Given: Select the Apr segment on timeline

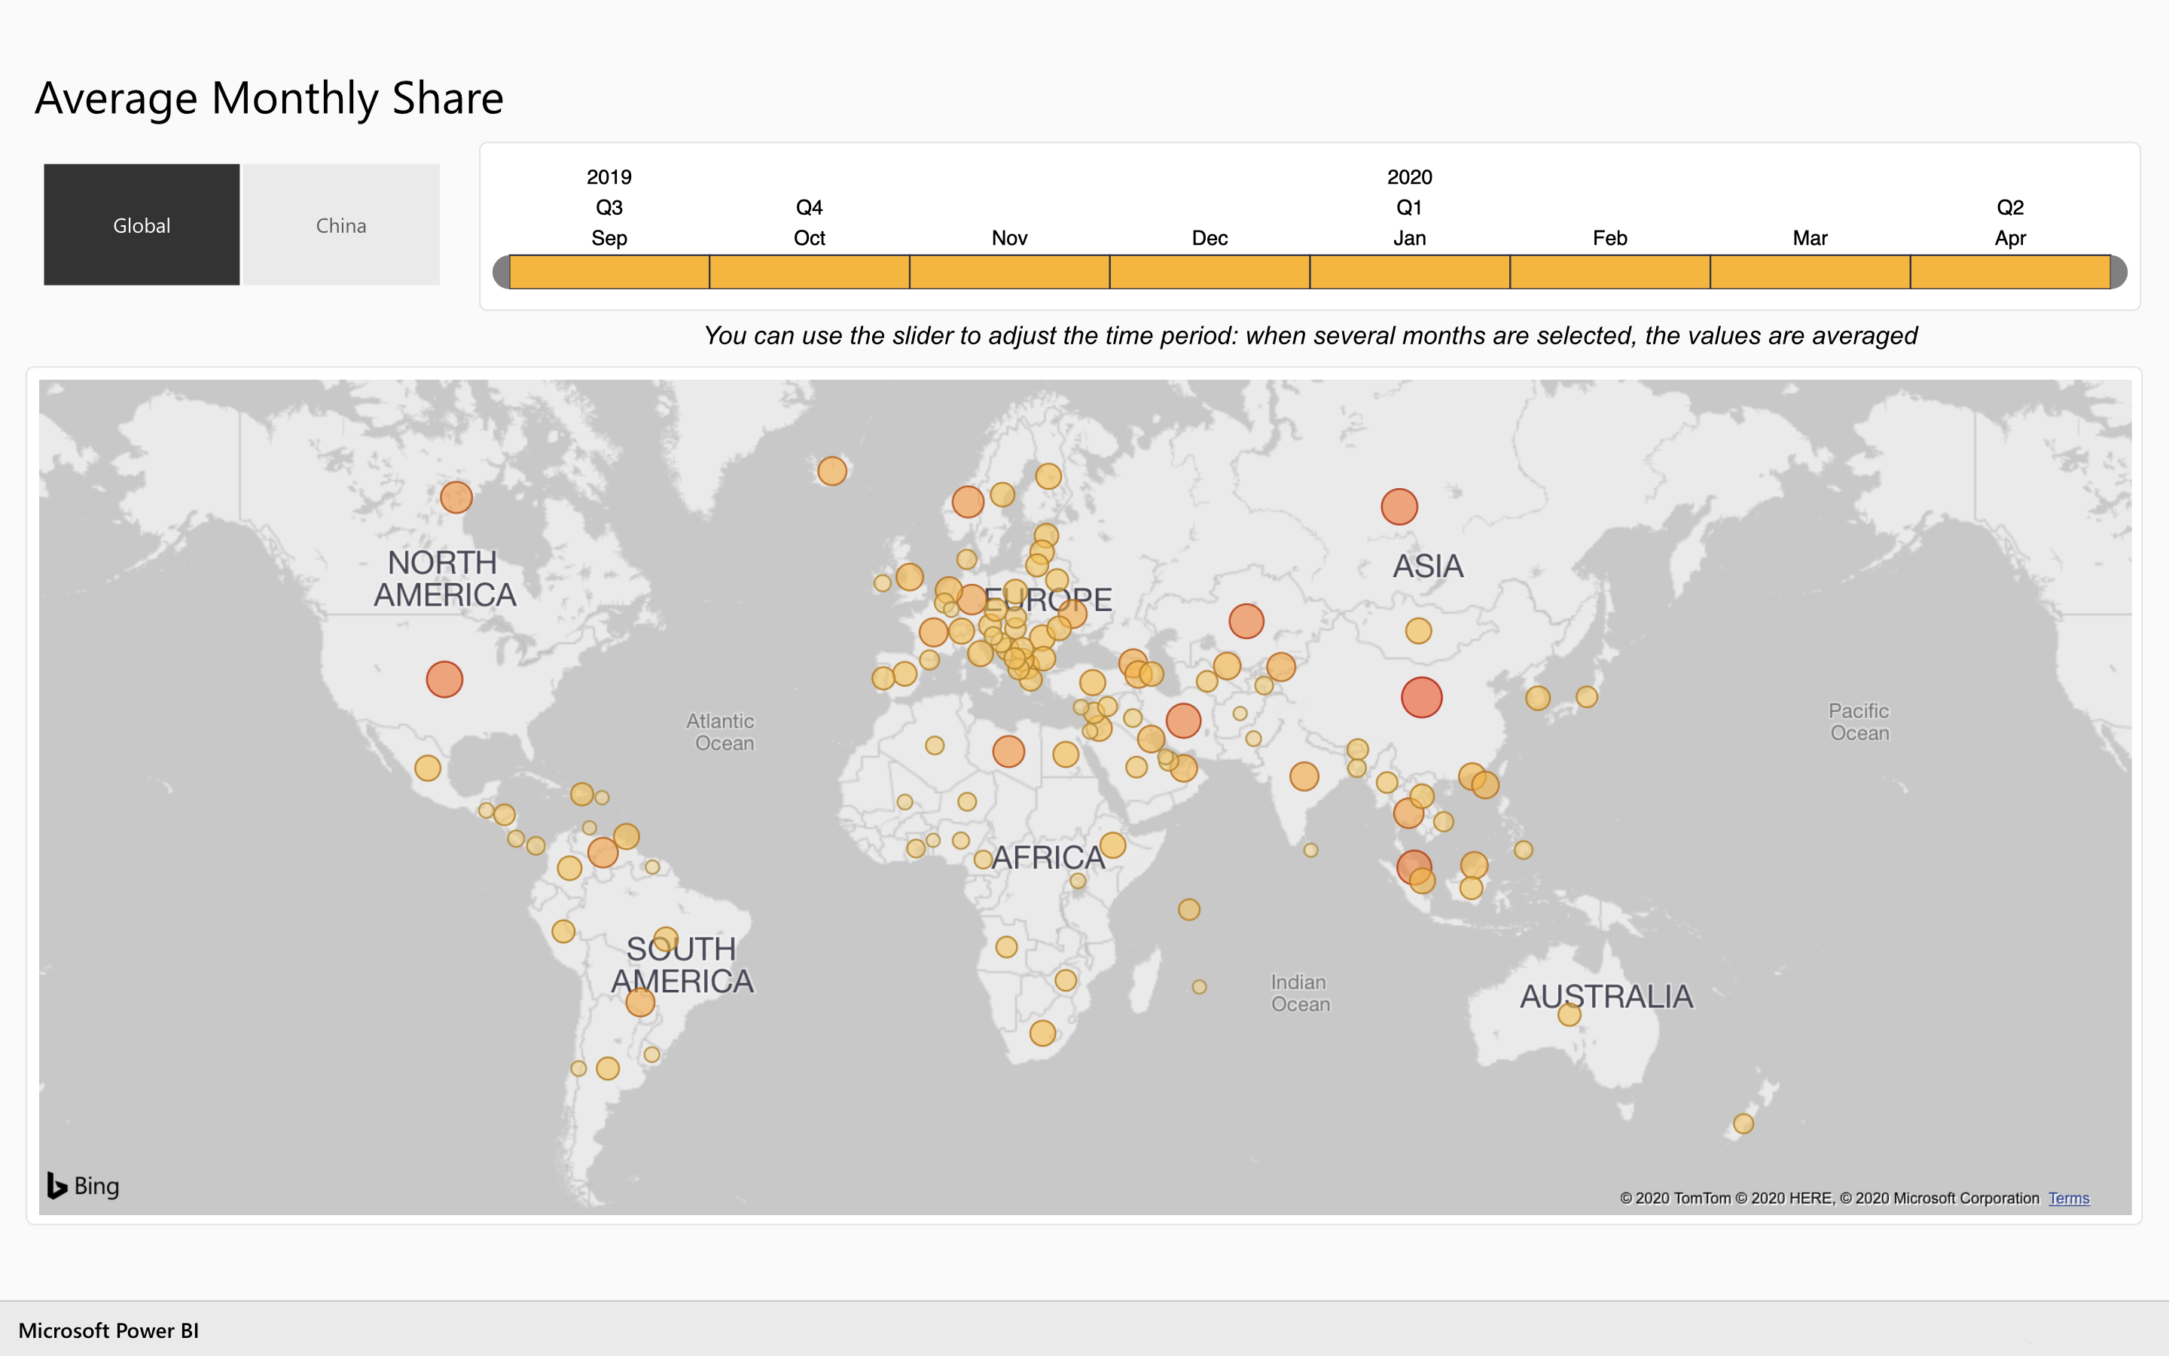Looking at the screenshot, I should (x=2009, y=272).
